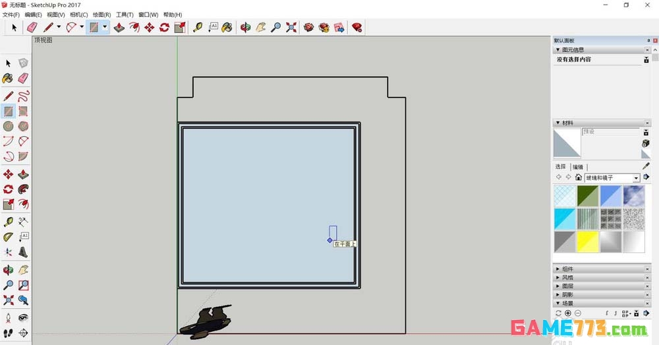Expand the 组件 panel
Image resolution: width=659 pixels, height=345 pixels.
558,269
